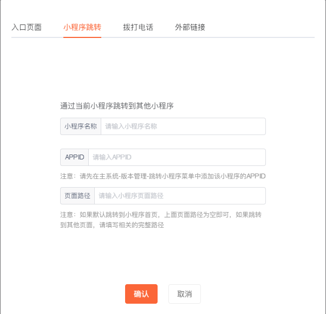Viewport: 326px width, 314px height.
Task: Click the note about 主系统-版本管理-跳转小程序菜单
Action: [163, 176]
